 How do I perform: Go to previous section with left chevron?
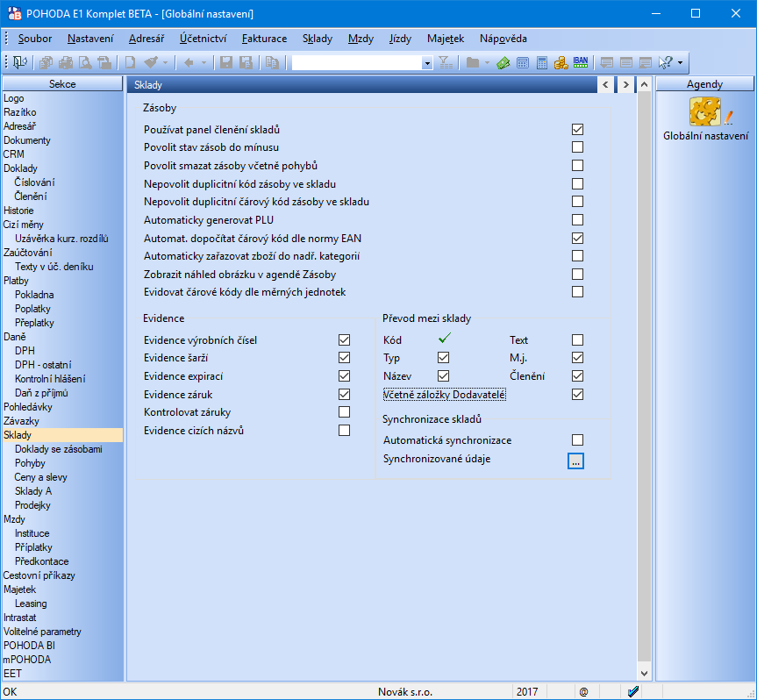[x=605, y=84]
